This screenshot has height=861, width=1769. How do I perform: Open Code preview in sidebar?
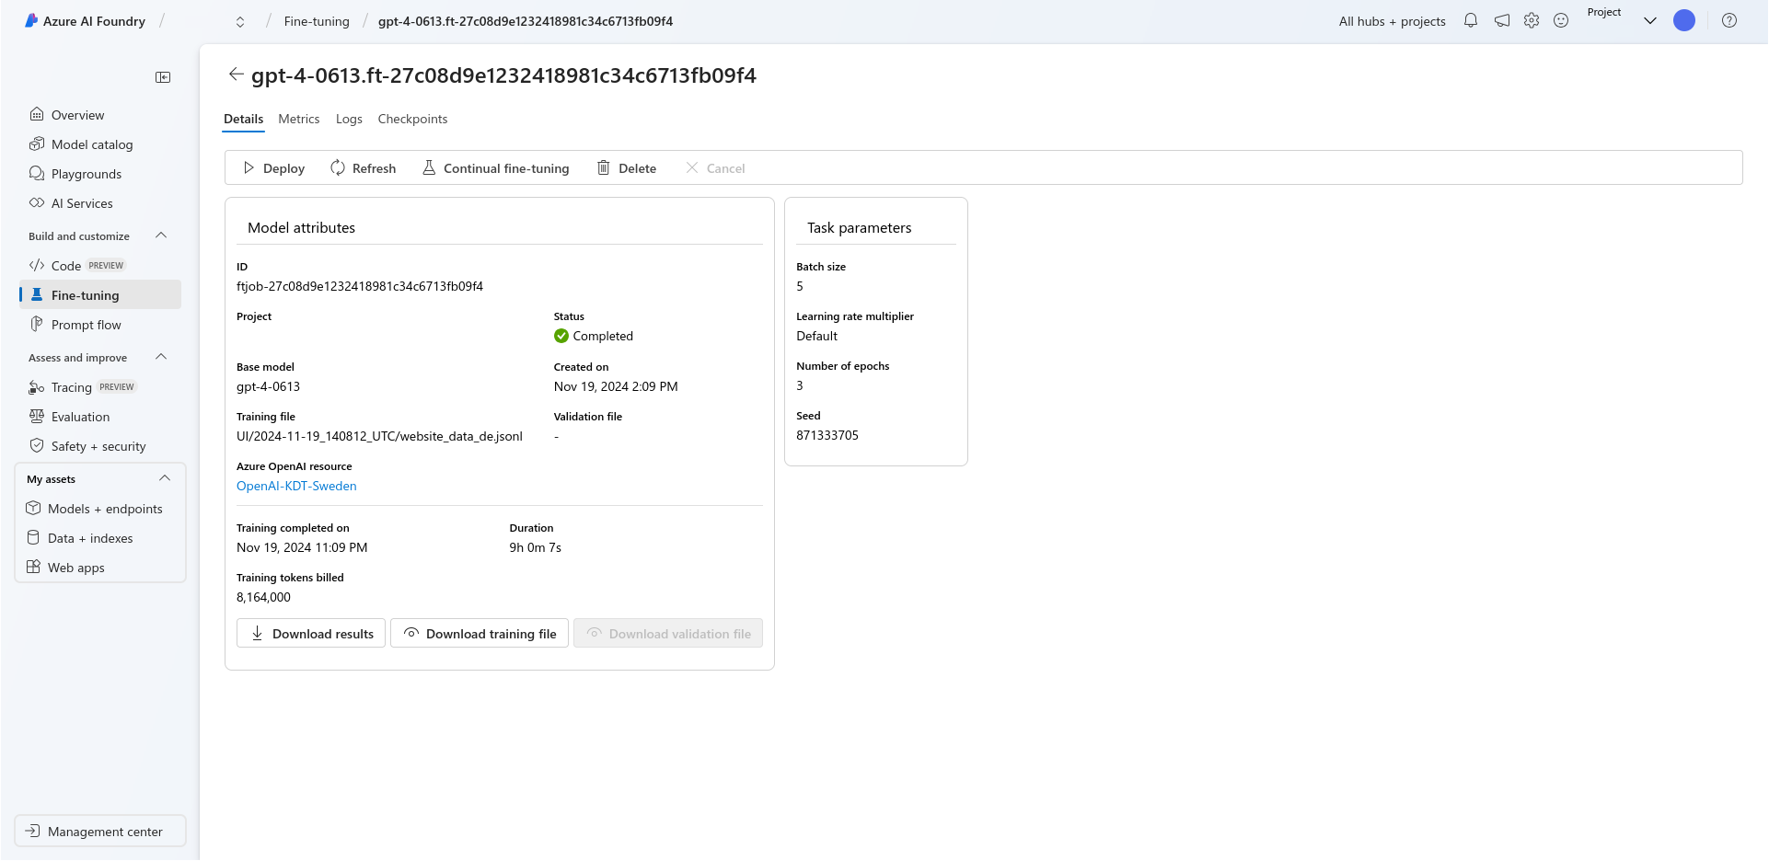tap(99, 266)
